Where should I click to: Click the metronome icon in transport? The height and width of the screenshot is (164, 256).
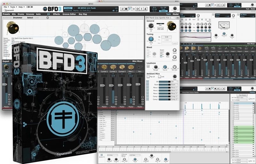click(146, 9)
